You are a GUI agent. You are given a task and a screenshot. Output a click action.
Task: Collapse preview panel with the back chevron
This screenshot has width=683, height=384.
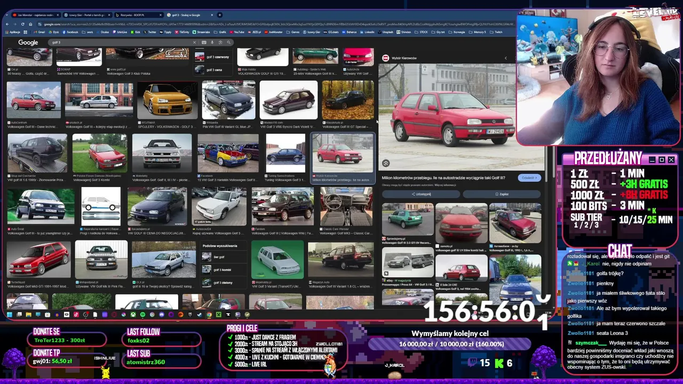(x=506, y=58)
